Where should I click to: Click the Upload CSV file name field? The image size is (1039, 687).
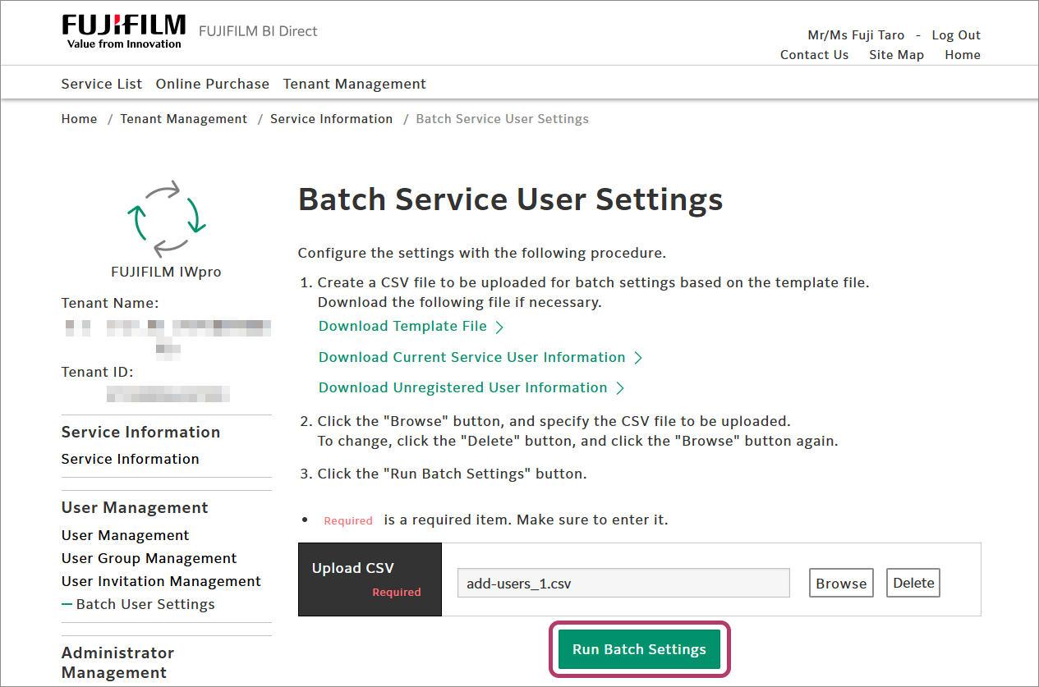pyautogui.click(x=623, y=584)
